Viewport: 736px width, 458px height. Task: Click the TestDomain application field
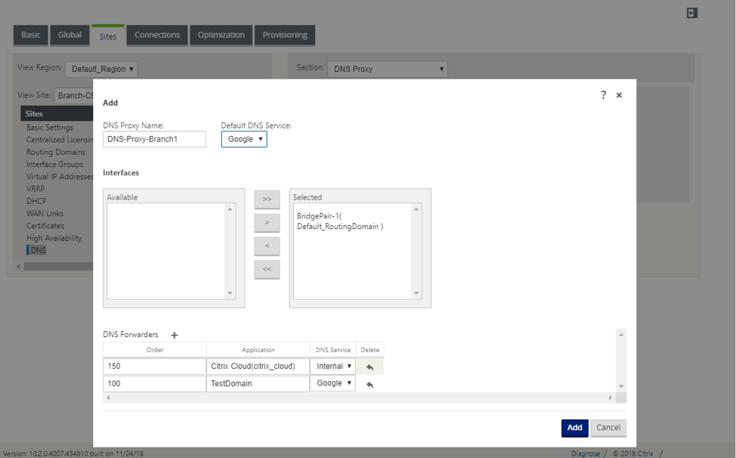(x=258, y=384)
